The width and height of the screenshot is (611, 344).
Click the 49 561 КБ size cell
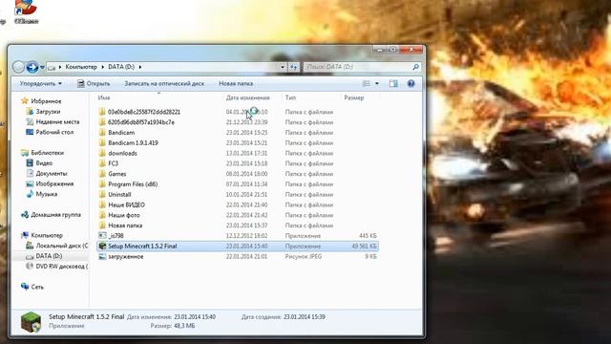click(x=365, y=247)
